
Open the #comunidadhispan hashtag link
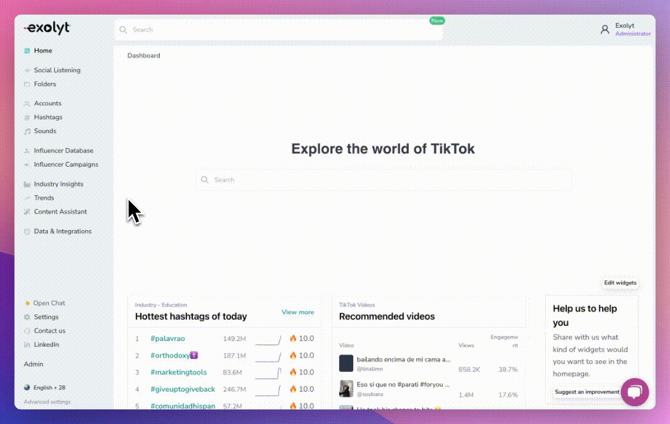click(182, 406)
